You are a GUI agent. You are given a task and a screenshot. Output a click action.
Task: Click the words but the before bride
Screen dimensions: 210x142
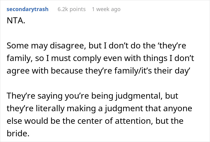point(169,121)
